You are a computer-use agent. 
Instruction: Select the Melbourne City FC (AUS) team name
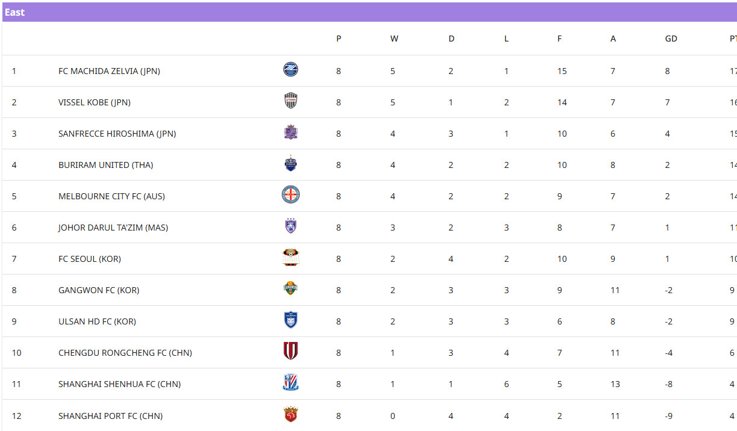point(111,196)
